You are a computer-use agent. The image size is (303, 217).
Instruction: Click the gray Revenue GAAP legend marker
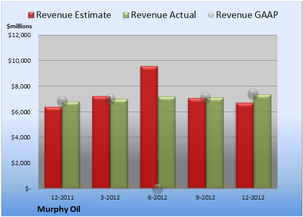coord(211,15)
